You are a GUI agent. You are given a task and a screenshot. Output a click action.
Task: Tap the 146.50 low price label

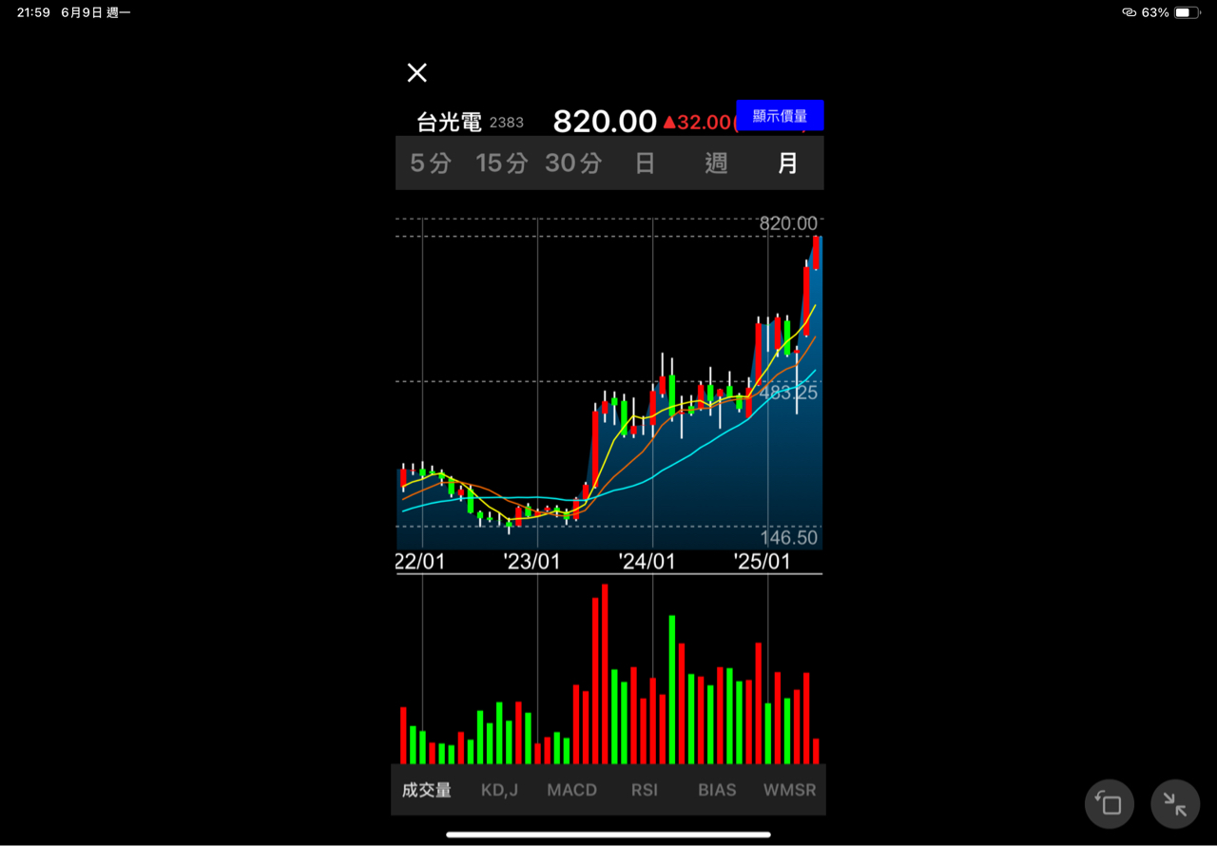(788, 537)
